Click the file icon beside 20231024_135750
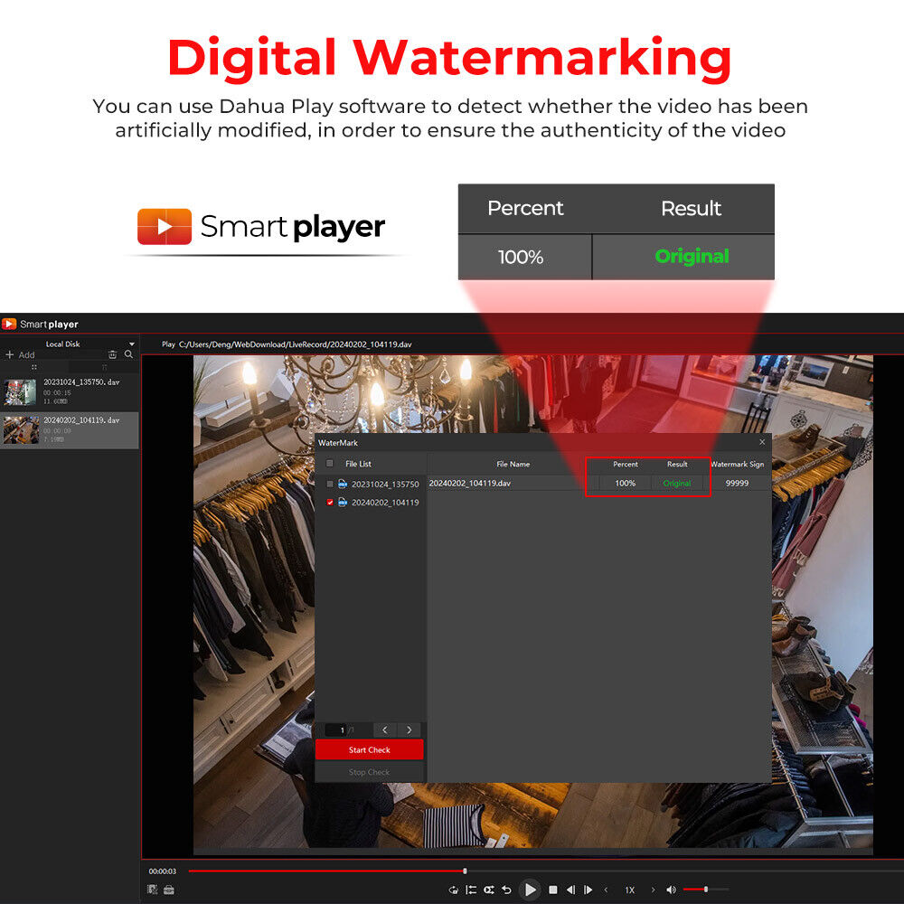 tap(343, 485)
